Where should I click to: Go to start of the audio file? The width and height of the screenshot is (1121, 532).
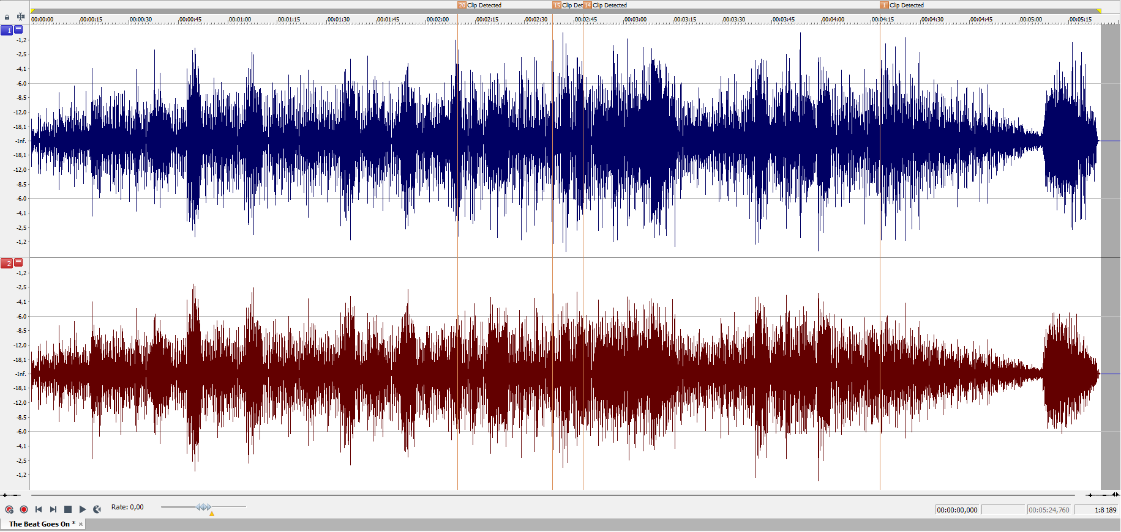39,509
